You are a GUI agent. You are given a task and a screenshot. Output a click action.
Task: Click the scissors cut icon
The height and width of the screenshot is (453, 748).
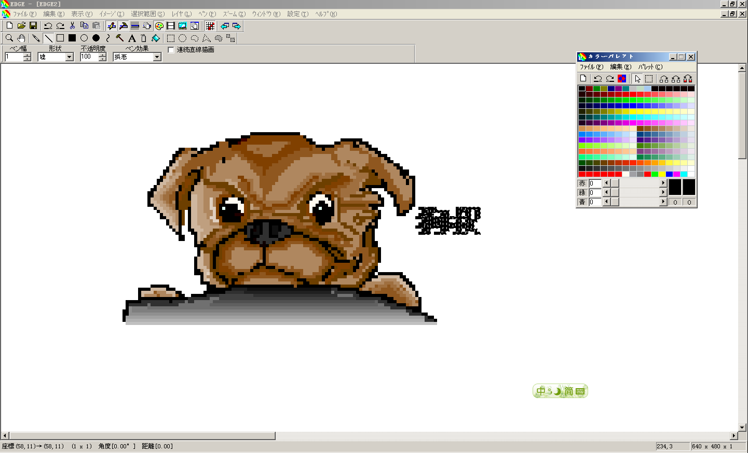click(72, 25)
